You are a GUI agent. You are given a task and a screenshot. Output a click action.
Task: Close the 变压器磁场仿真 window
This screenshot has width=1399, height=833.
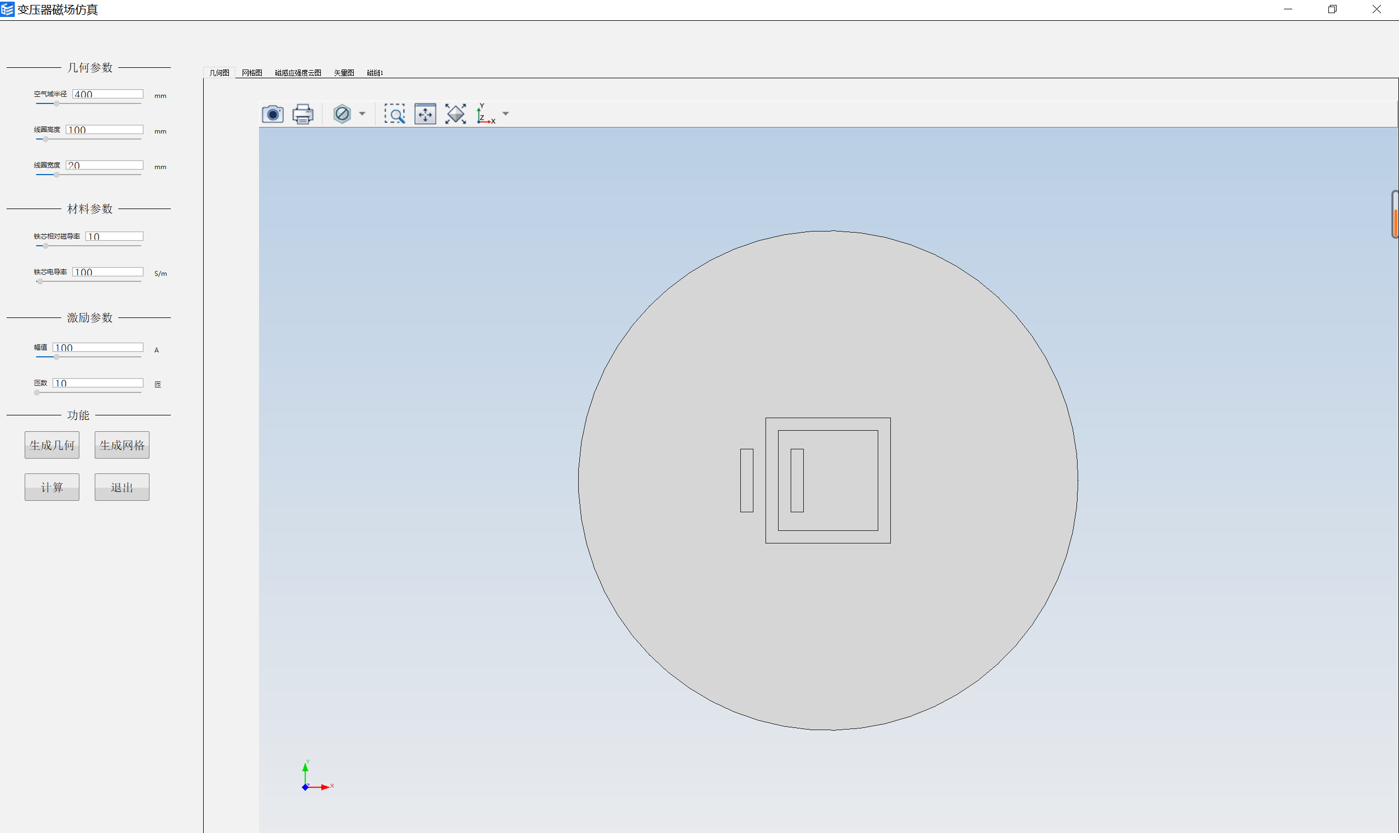point(1377,9)
